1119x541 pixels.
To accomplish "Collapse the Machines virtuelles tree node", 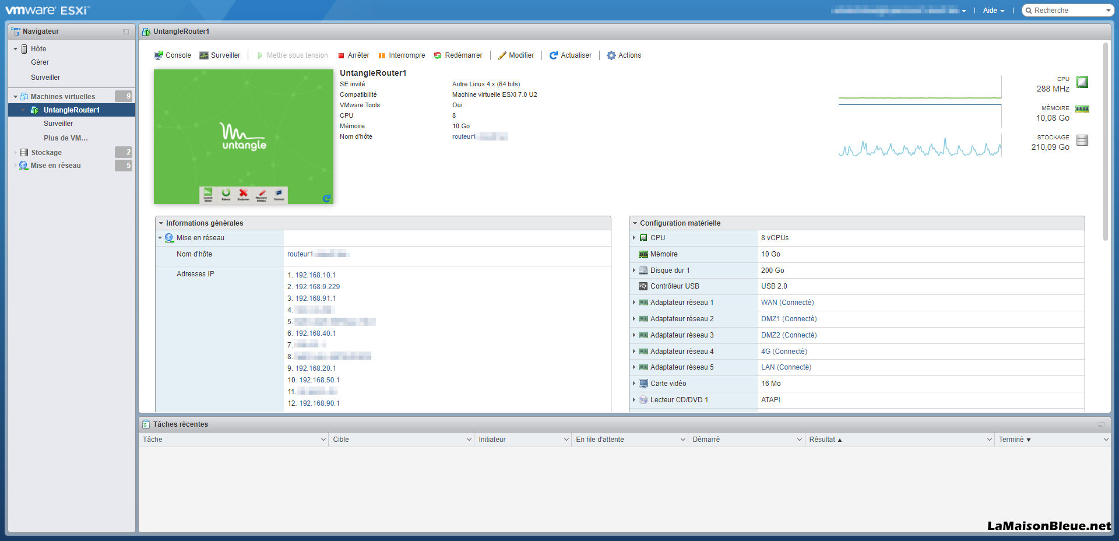I will (x=15, y=97).
